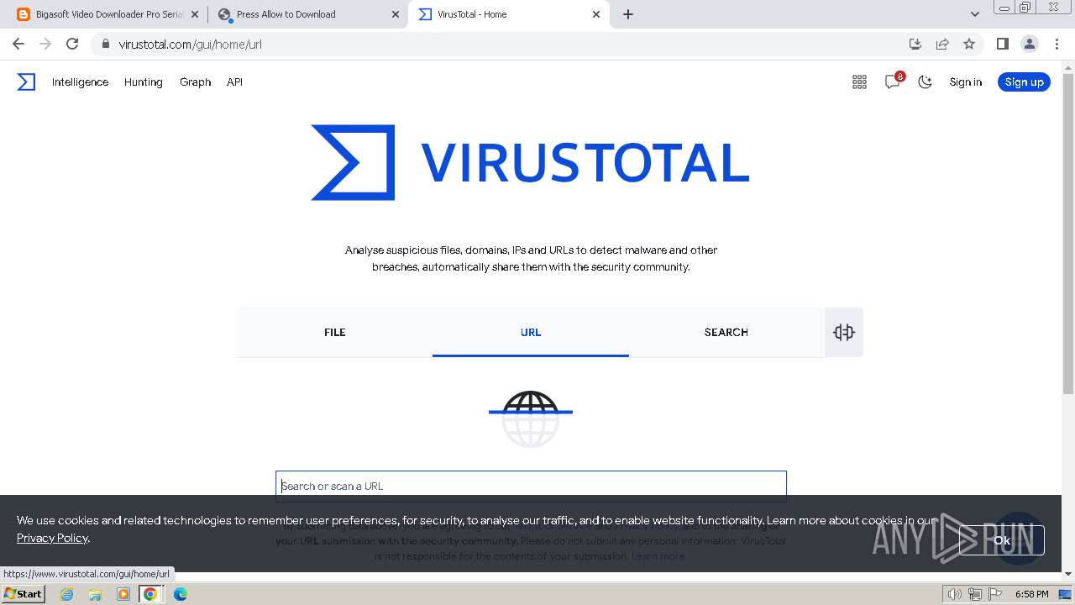
Task: Open the Windows Start button
Action: [x=23, y=593]
